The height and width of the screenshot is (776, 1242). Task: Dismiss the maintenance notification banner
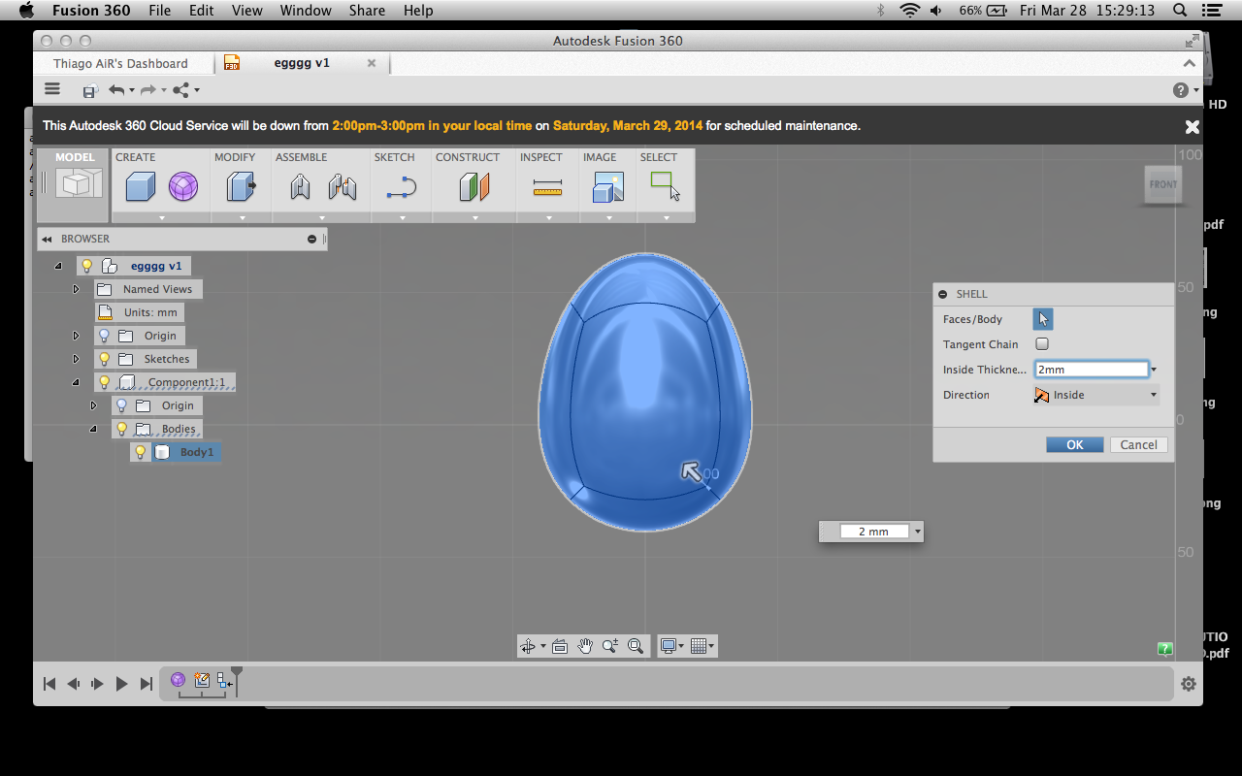1193,126
